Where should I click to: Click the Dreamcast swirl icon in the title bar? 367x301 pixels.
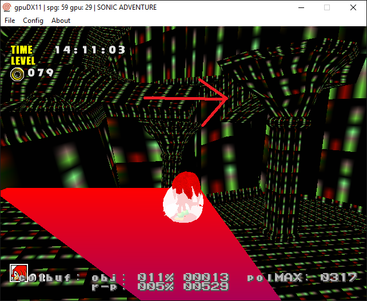6,7
